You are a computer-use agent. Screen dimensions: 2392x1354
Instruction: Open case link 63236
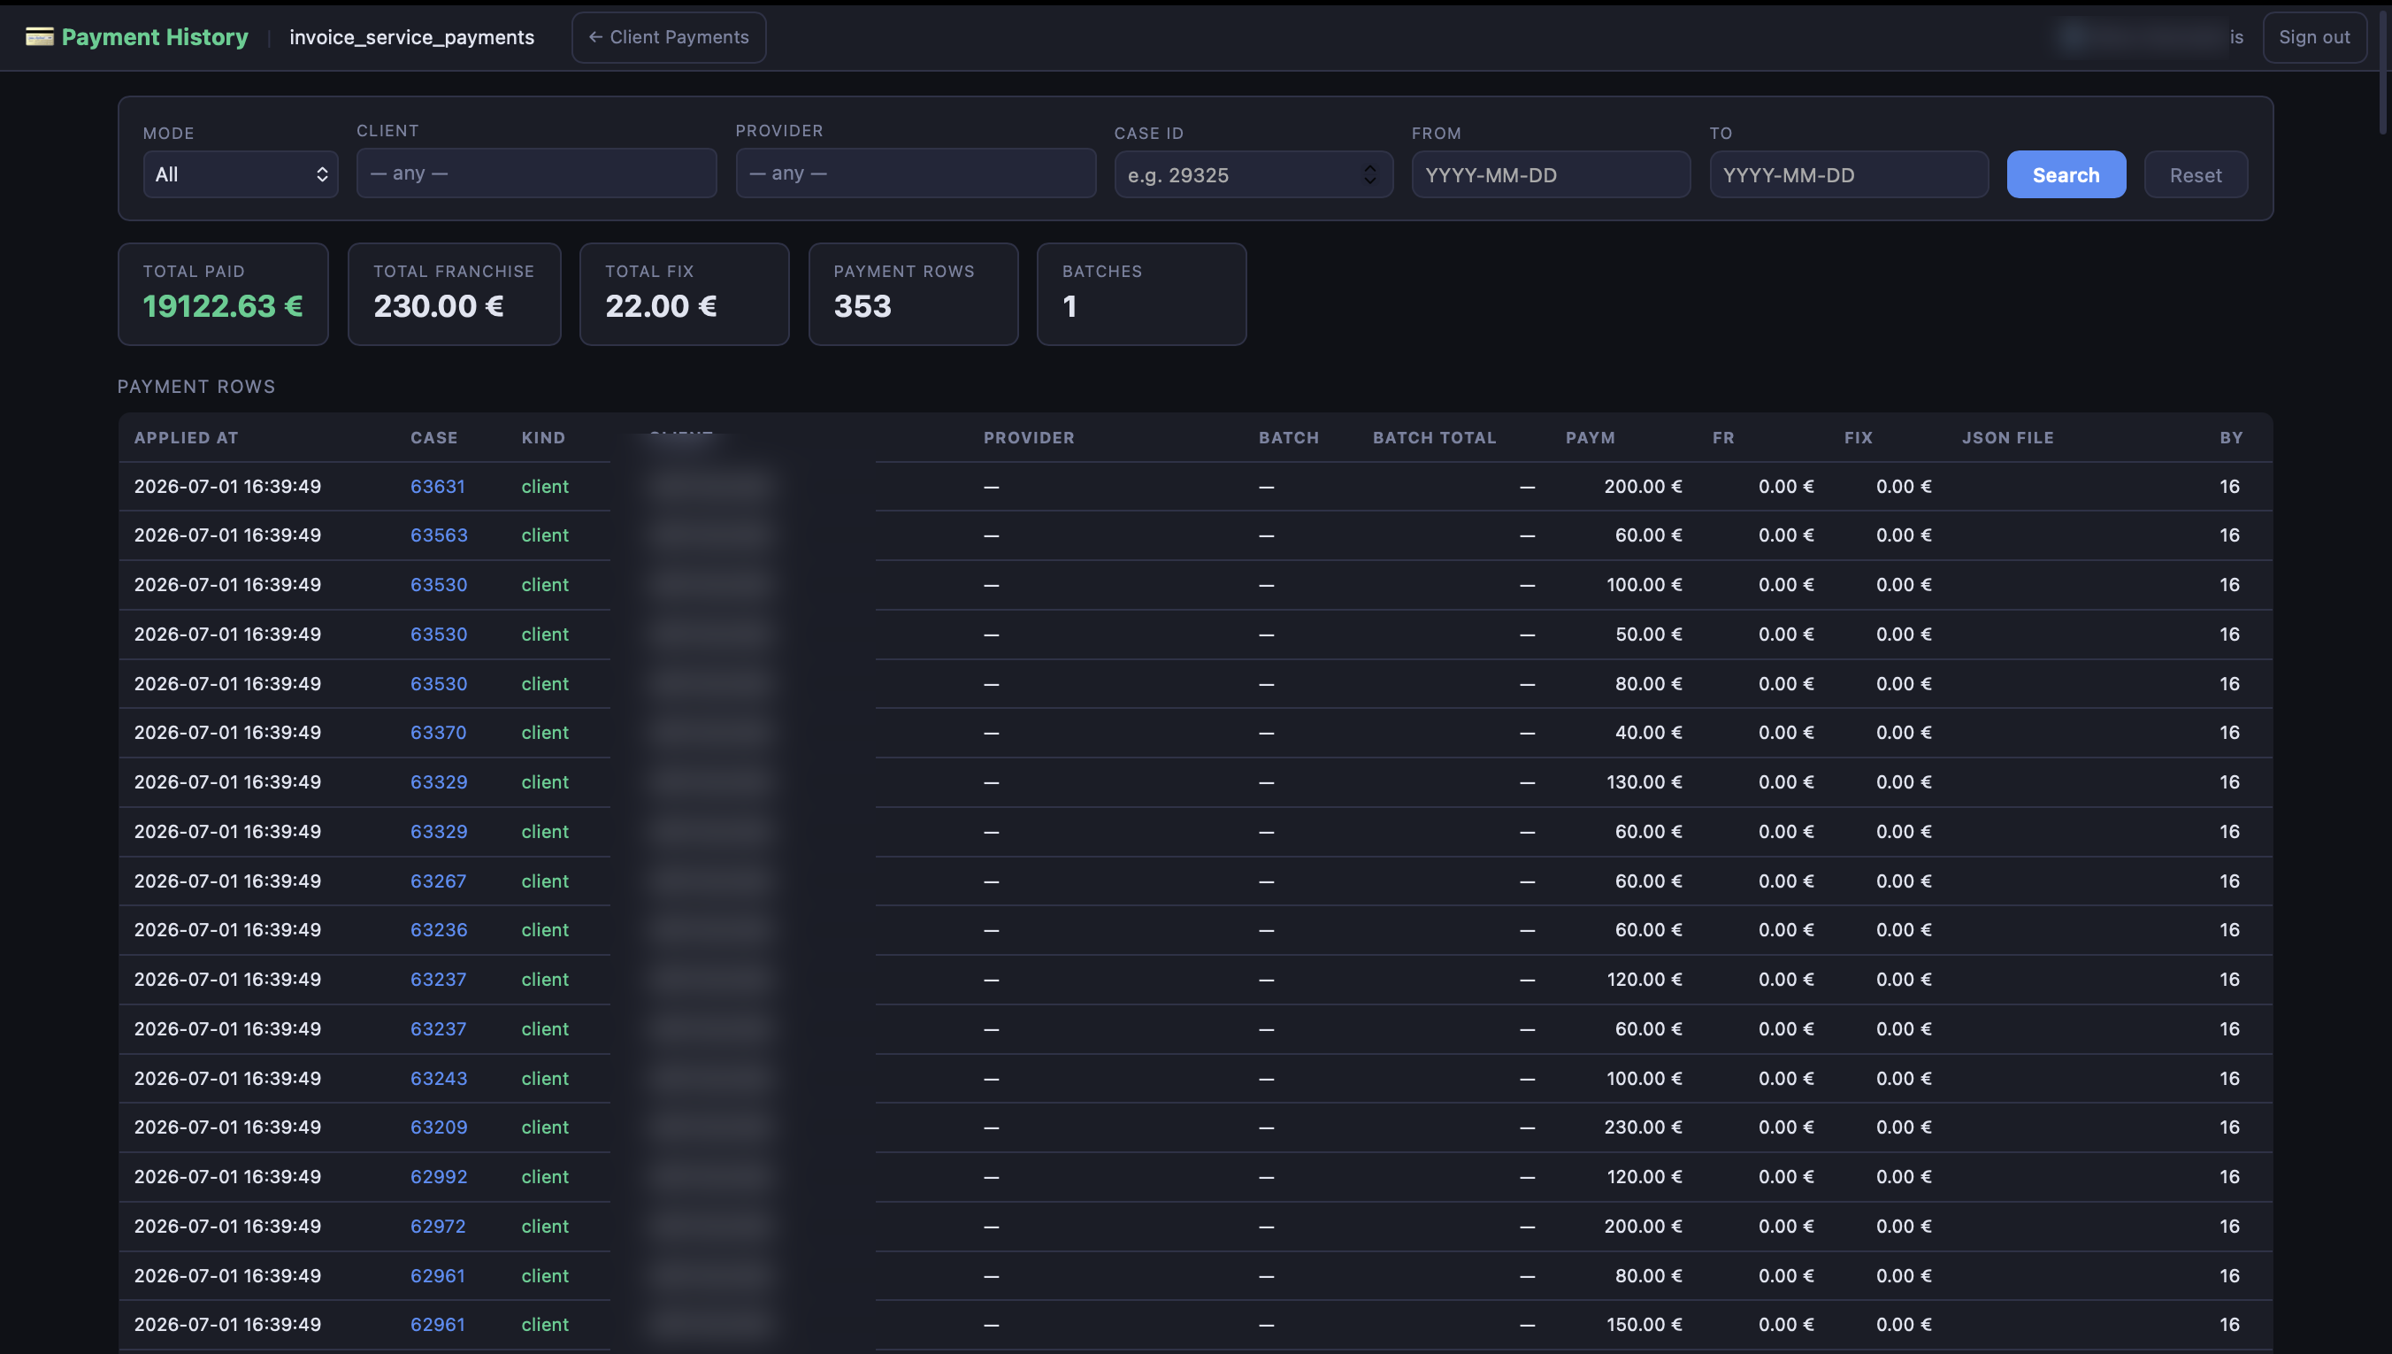click(x=439, y=929)
